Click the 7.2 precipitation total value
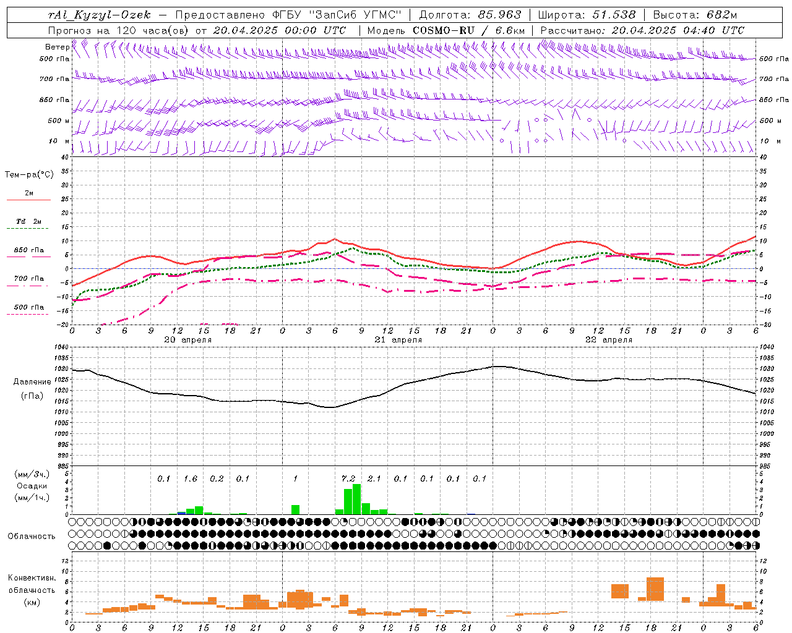Image resolution: width=792 pixels, height=633 pixels. (x=348, y=479)
